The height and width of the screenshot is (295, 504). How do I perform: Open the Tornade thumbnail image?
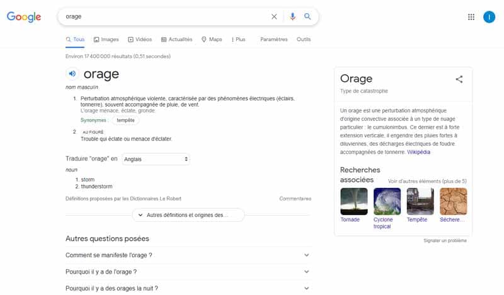pyautogui.click(x=354, y=201)
